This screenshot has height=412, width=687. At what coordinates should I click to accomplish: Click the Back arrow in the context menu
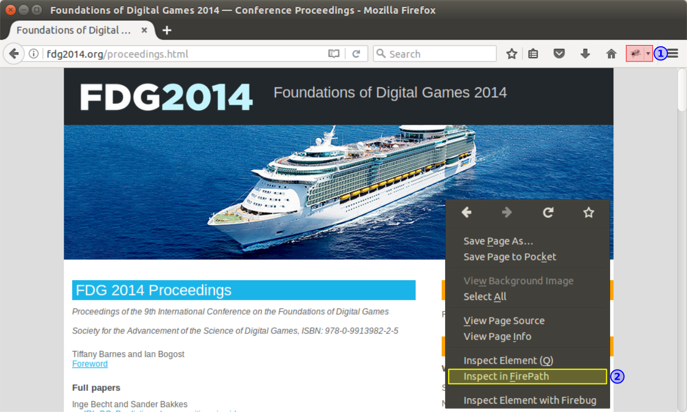pos(467,213)
